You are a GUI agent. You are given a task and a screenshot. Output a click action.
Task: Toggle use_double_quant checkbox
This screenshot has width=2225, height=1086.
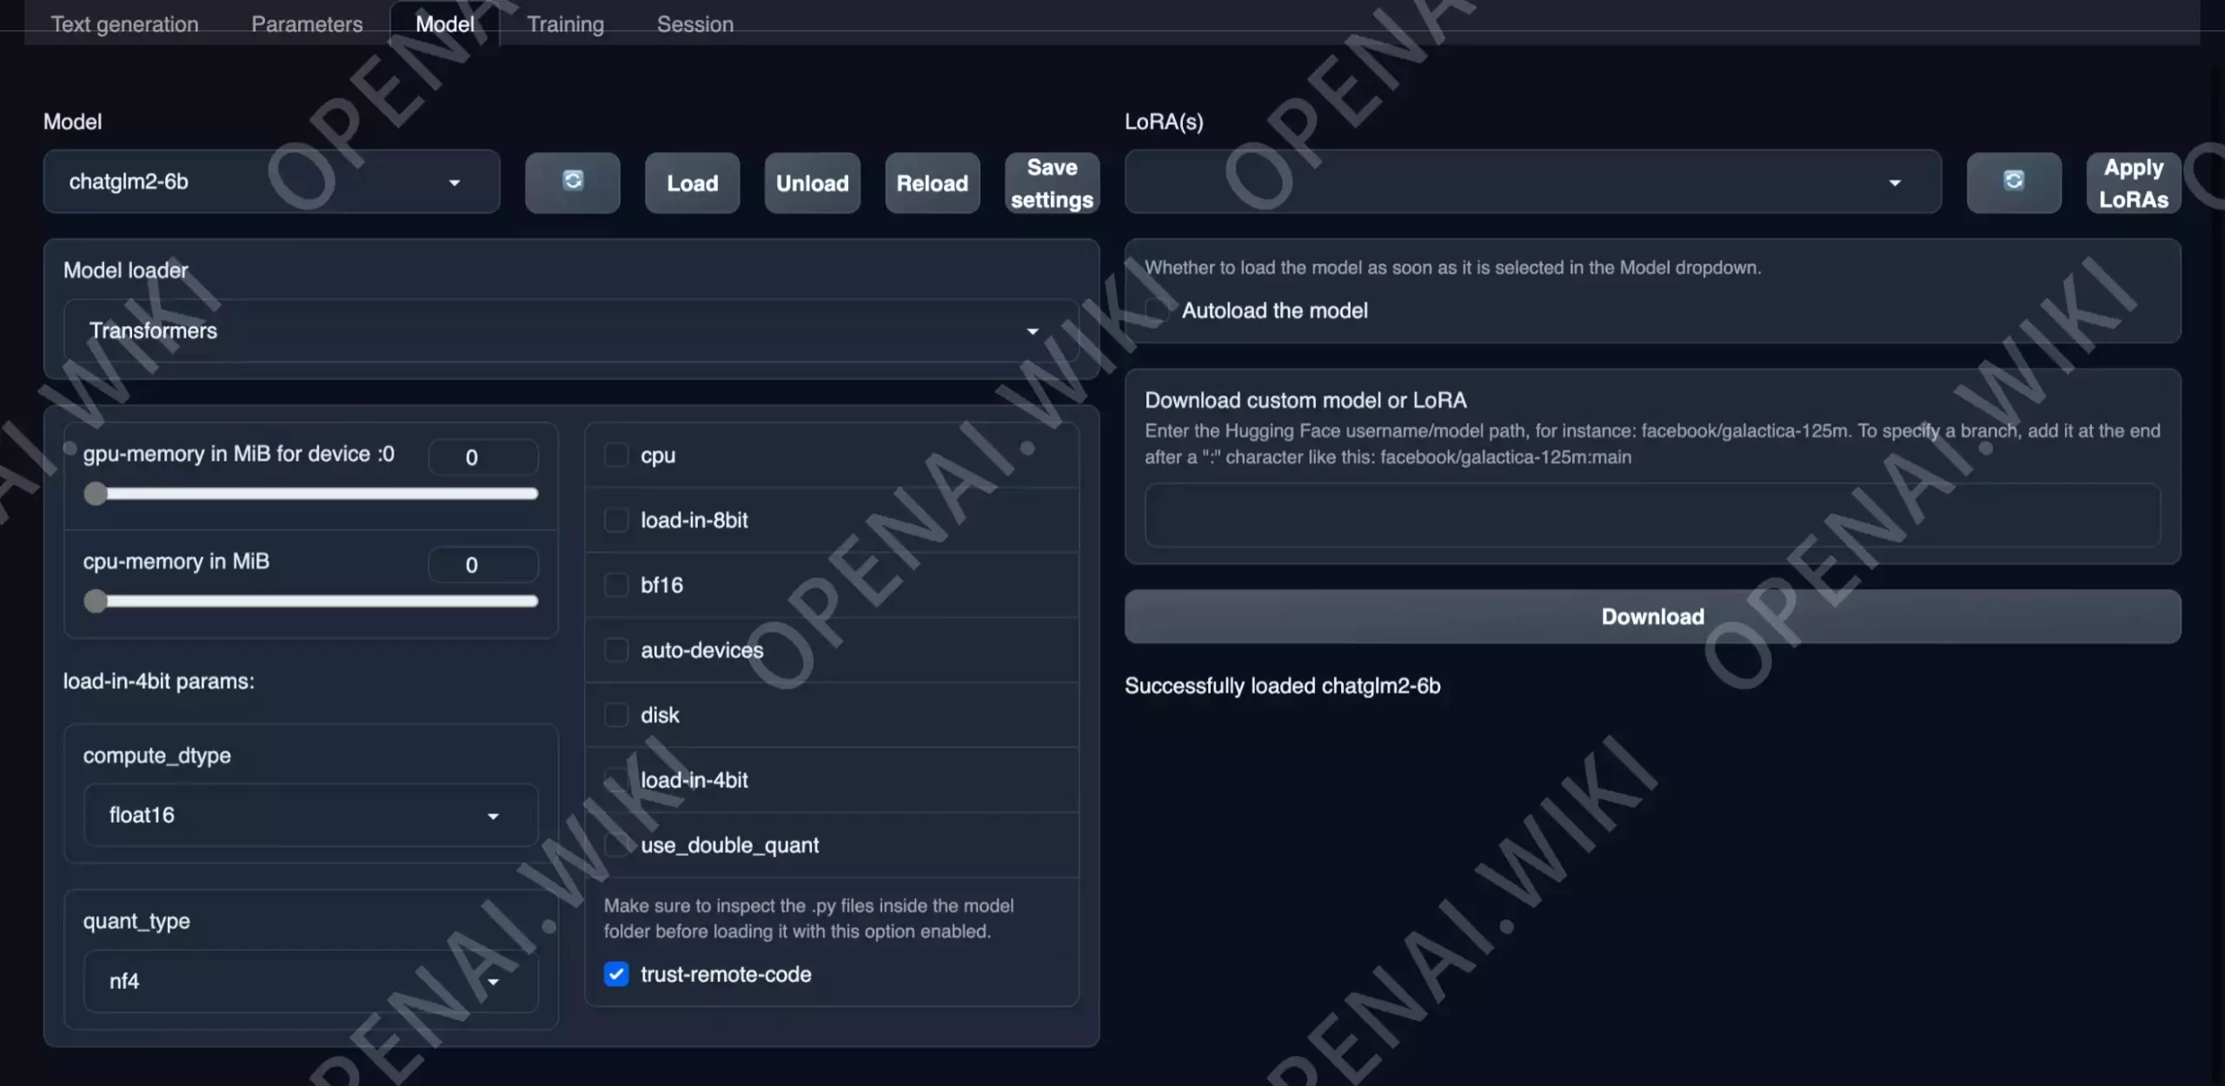pyautogui.click(x=616, y=844)
